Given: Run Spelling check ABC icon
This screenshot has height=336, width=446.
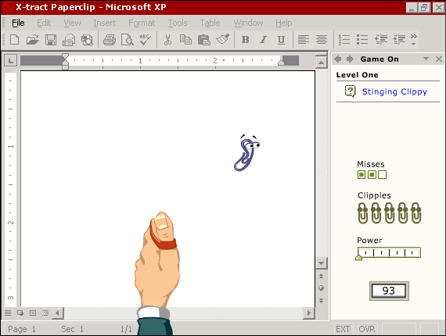Looking at the screenshot, I should click(x=146, y=39).
